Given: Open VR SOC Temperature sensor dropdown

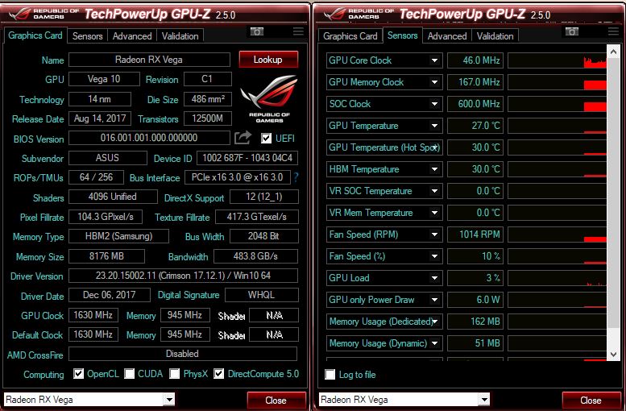Looking at the screenshot, I should (x=434, y=191).
